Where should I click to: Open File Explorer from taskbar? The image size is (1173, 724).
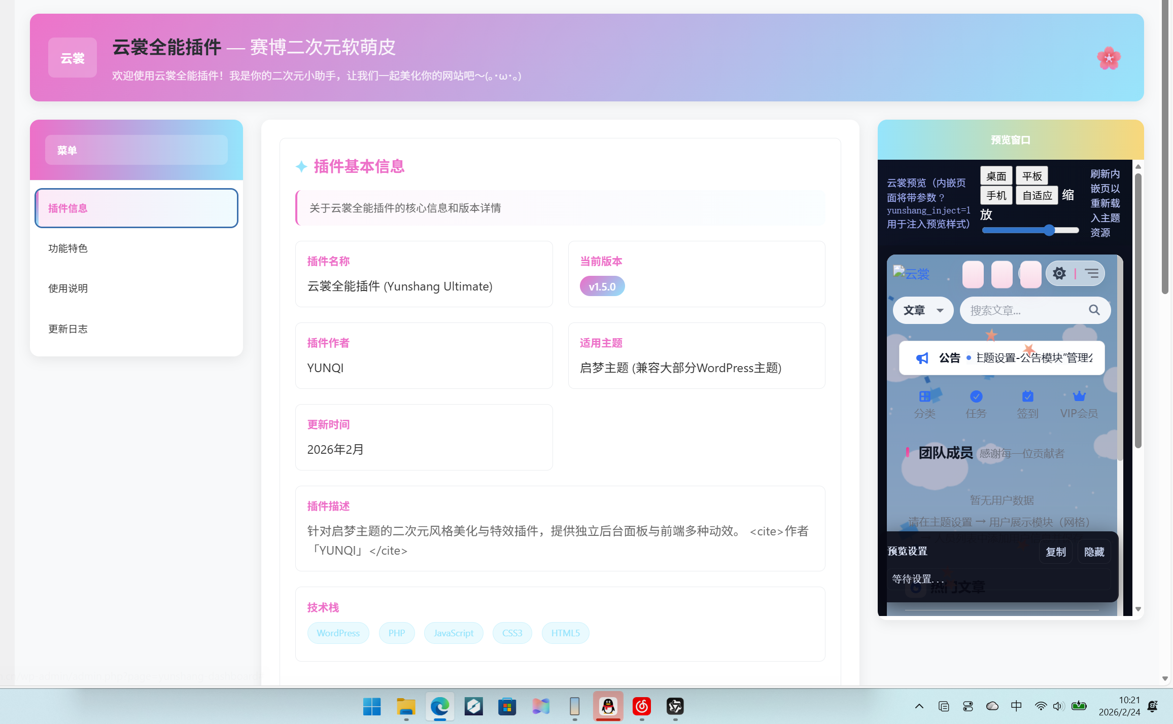[406, 706]
